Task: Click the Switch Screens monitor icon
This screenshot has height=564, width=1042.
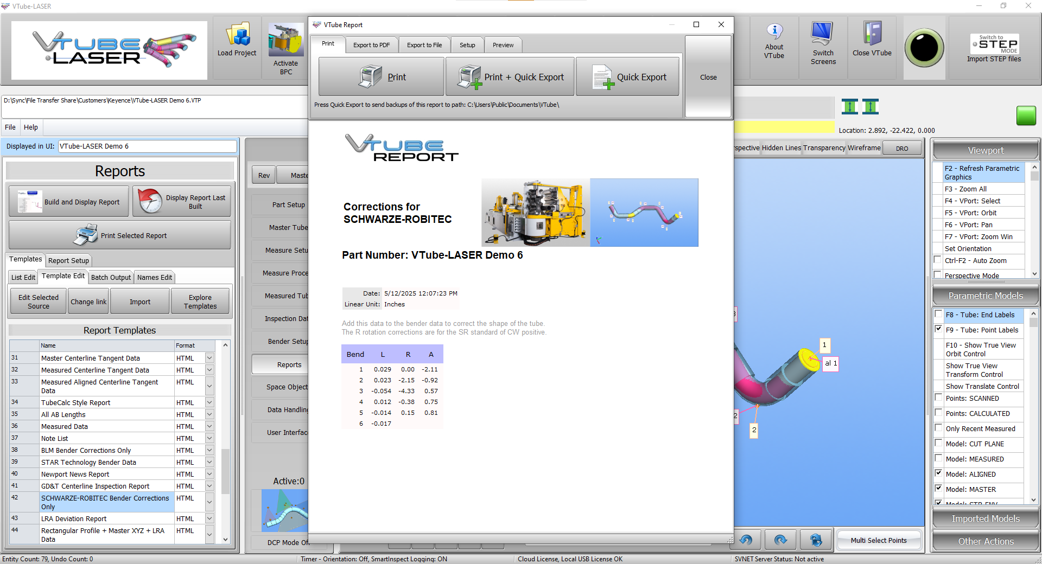Action: coord(822,34)
